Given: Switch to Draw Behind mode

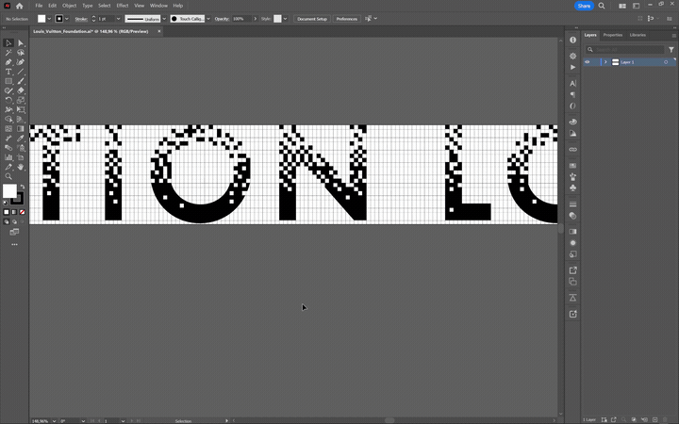Looking at the screenshot, I should click(x=14, y=221).
